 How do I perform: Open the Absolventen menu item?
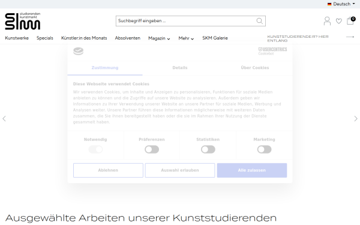coord(128,38)
